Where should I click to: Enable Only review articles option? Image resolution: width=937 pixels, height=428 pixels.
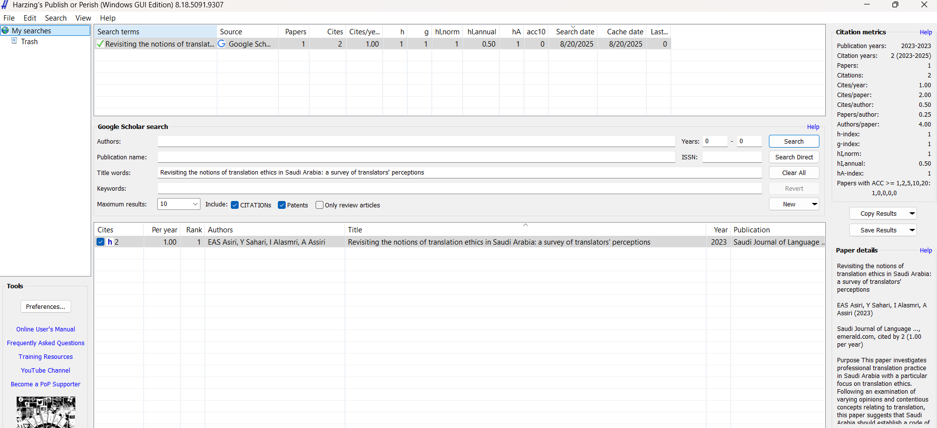click(320, 205)
